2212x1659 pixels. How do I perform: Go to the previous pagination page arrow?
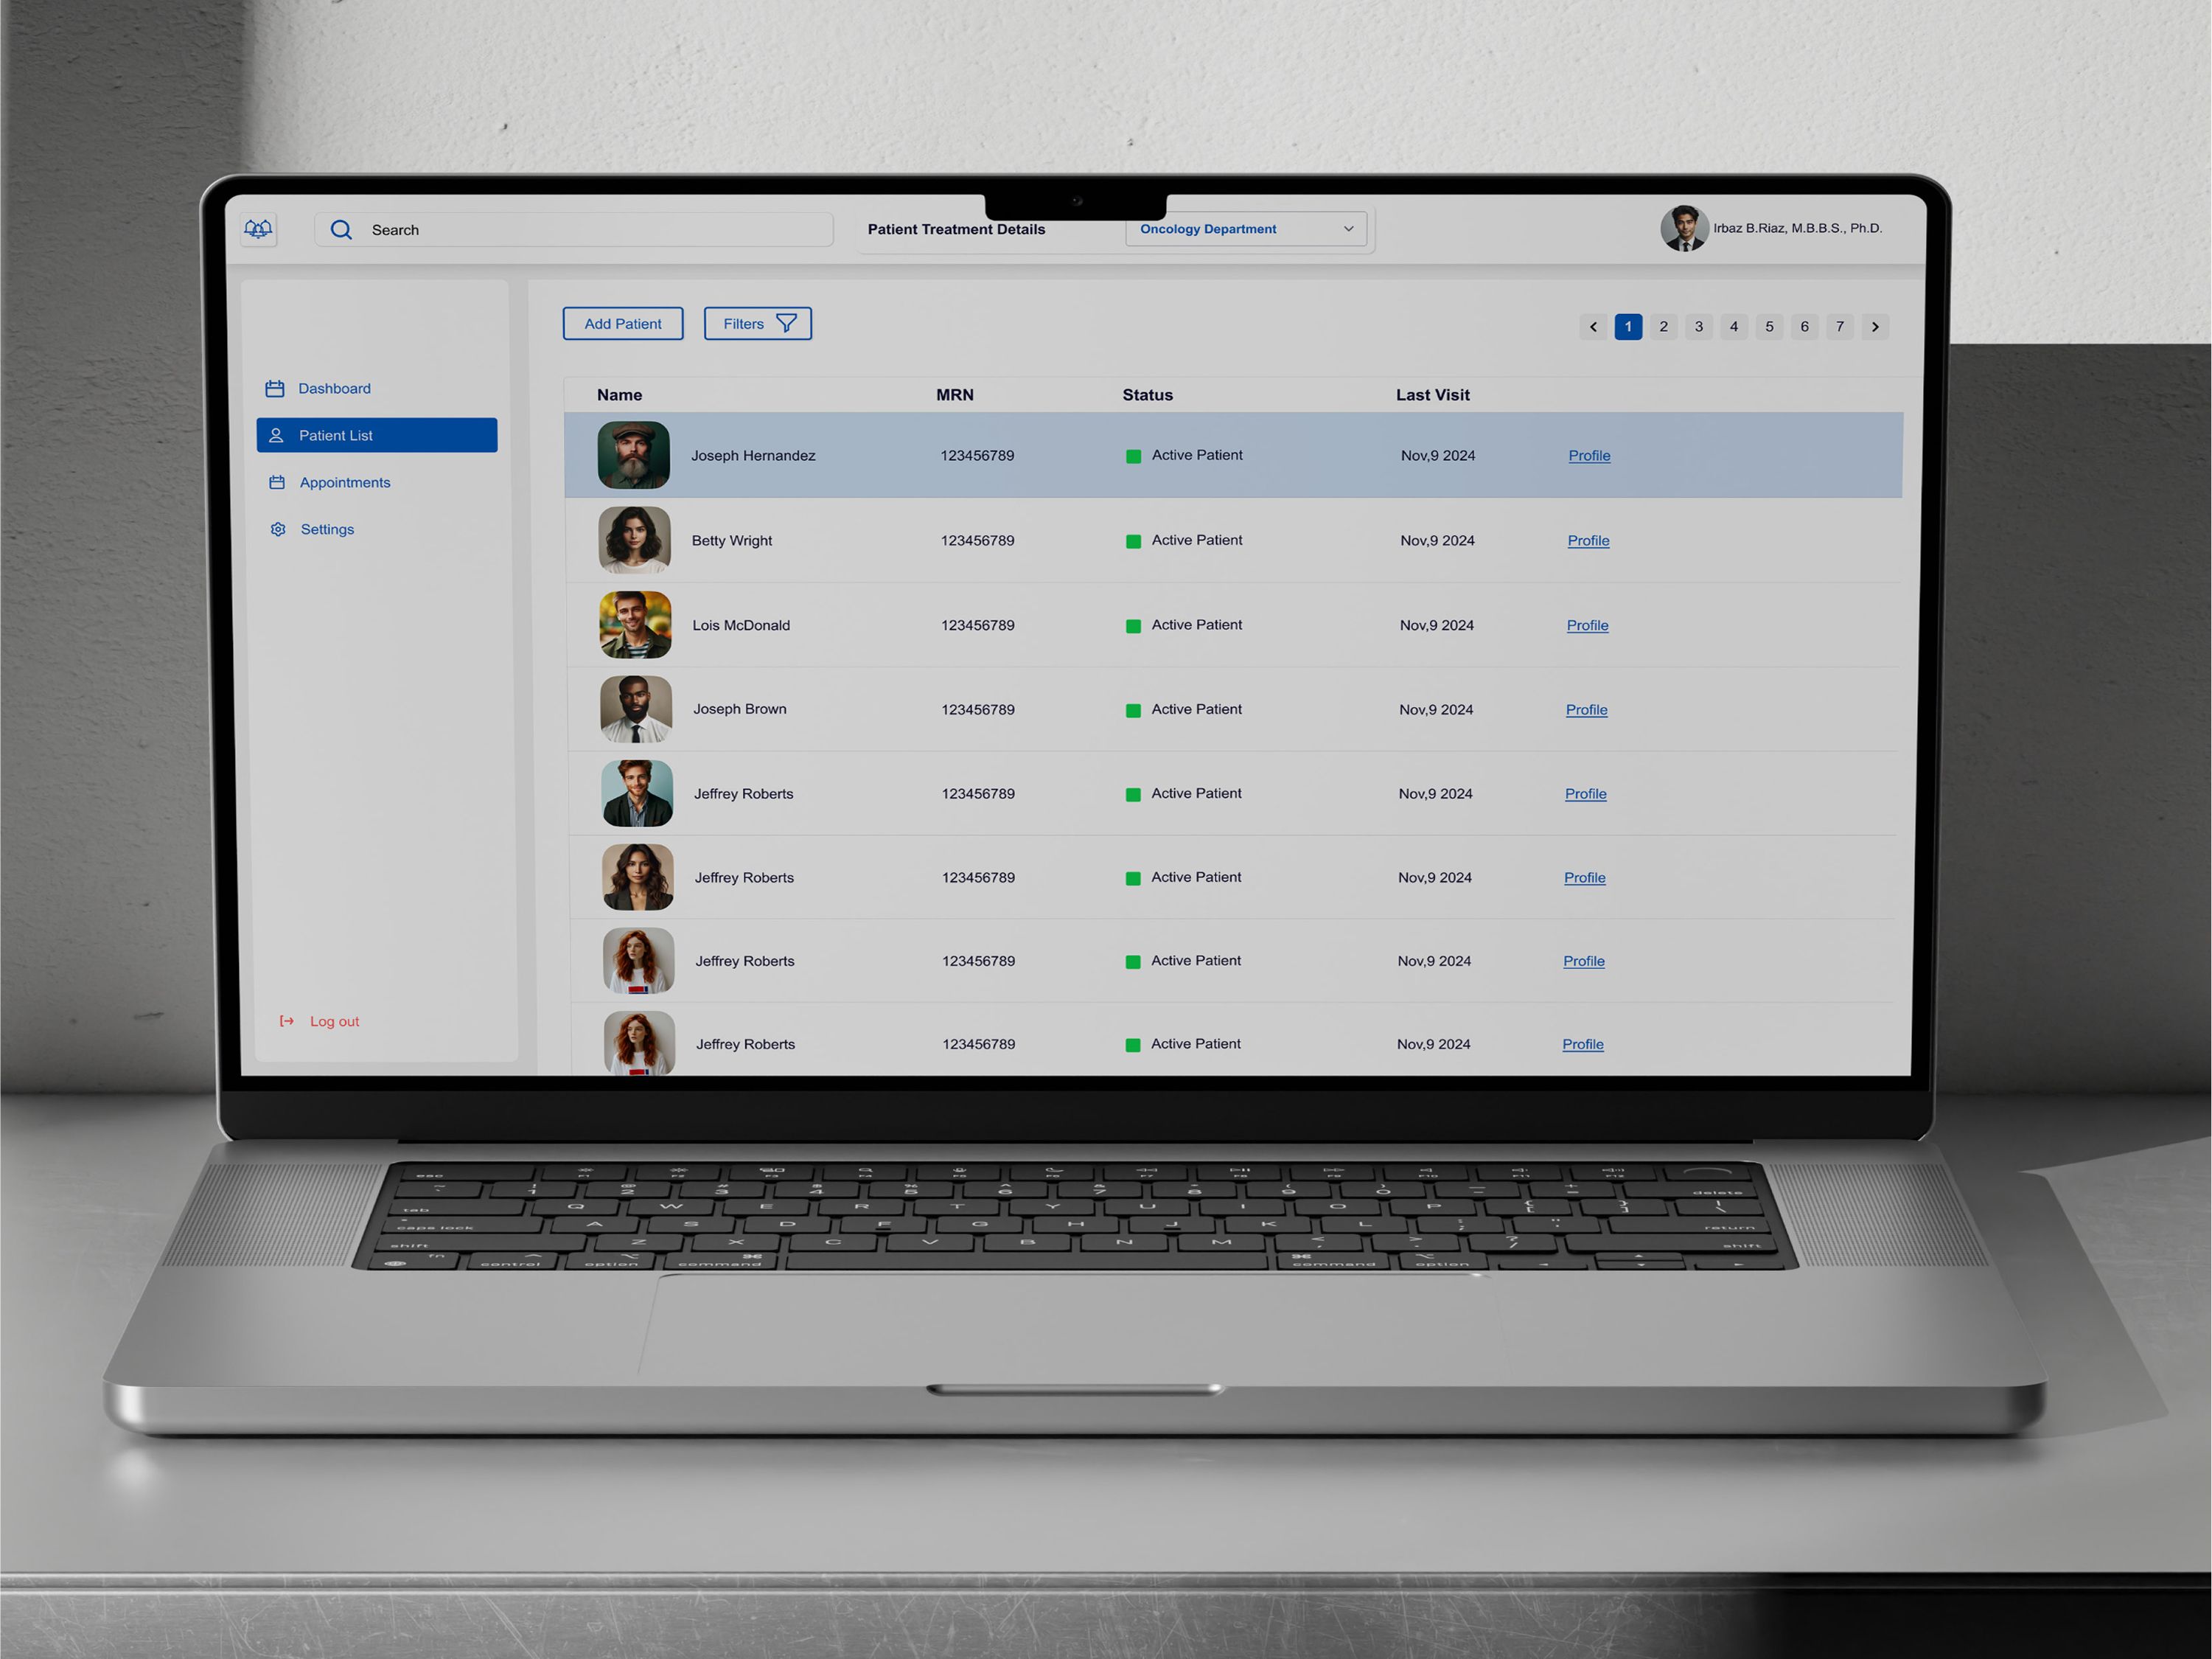tap(1593, 326)
